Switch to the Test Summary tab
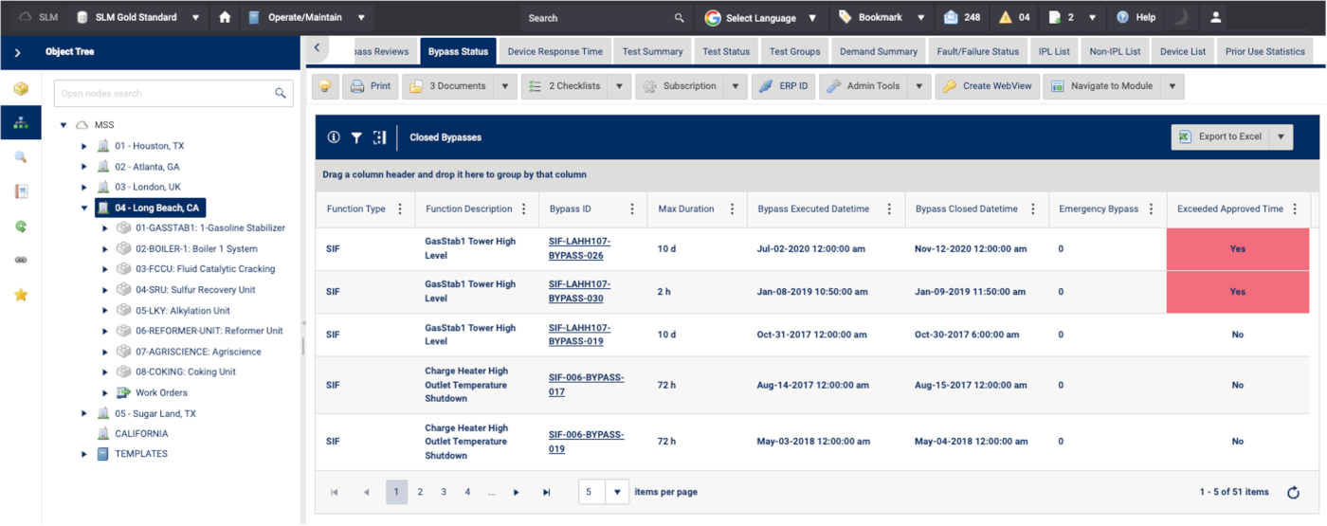 pos(652,51)
